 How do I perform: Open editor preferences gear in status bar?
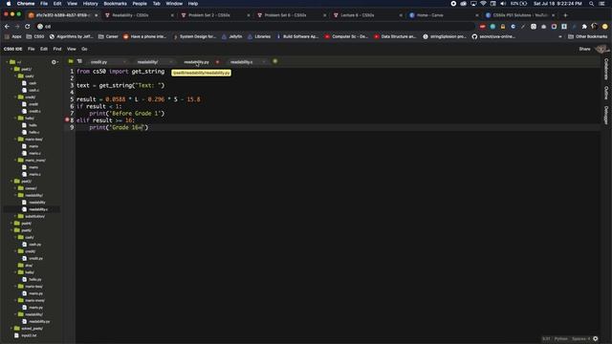click(x=596, y=338)
